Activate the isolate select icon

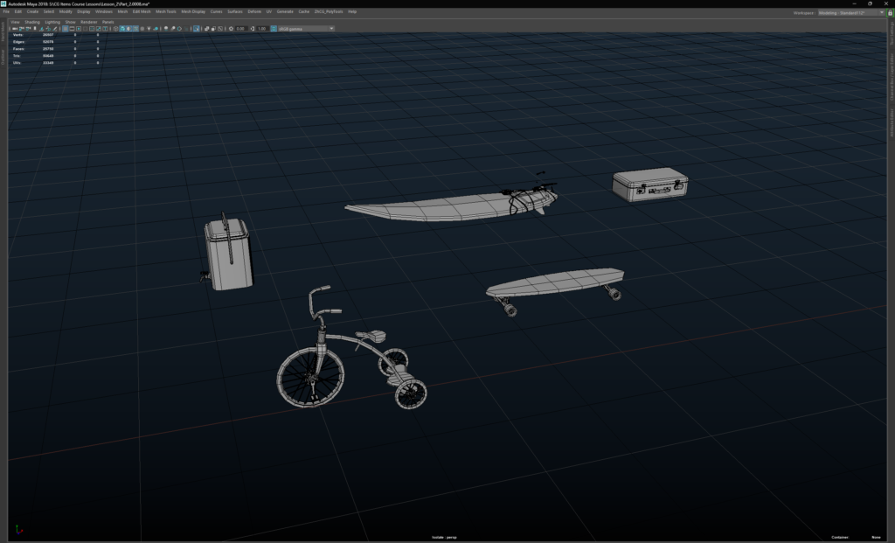[197, 28]
